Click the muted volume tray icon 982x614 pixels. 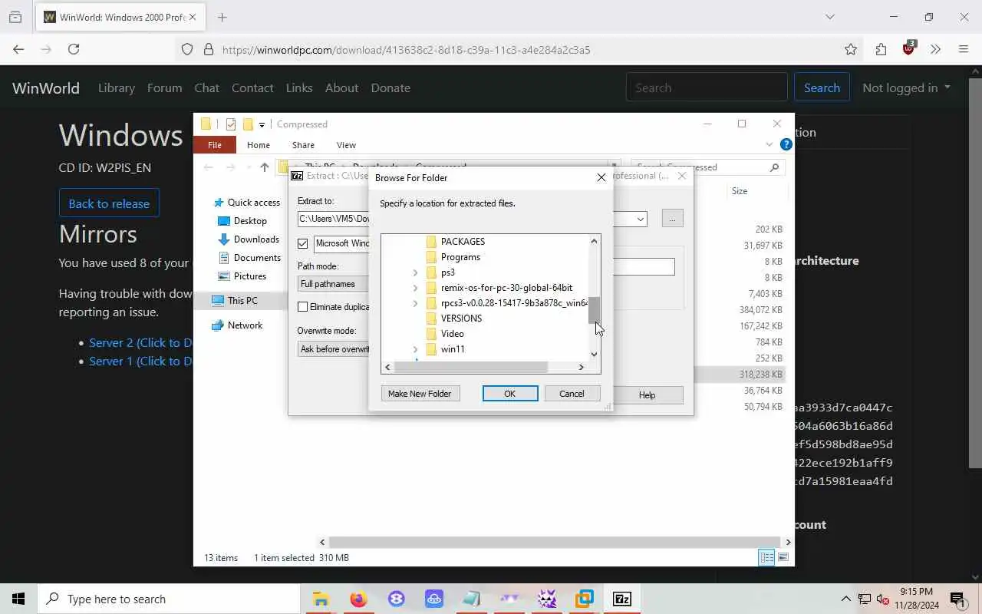click(x=883, y=599)
